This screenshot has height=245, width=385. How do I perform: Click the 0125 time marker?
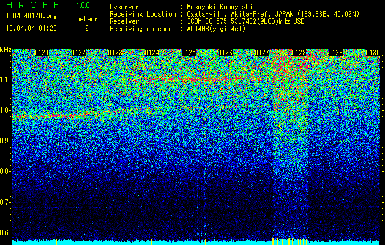click(x=189, y=53)
